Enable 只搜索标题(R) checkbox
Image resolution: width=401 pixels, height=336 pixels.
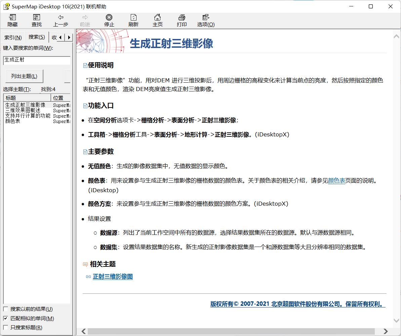(x=6, y=328)
